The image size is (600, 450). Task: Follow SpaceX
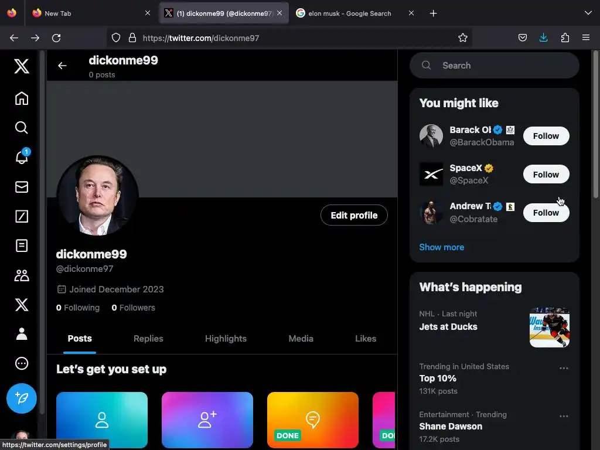pos(546,175)
